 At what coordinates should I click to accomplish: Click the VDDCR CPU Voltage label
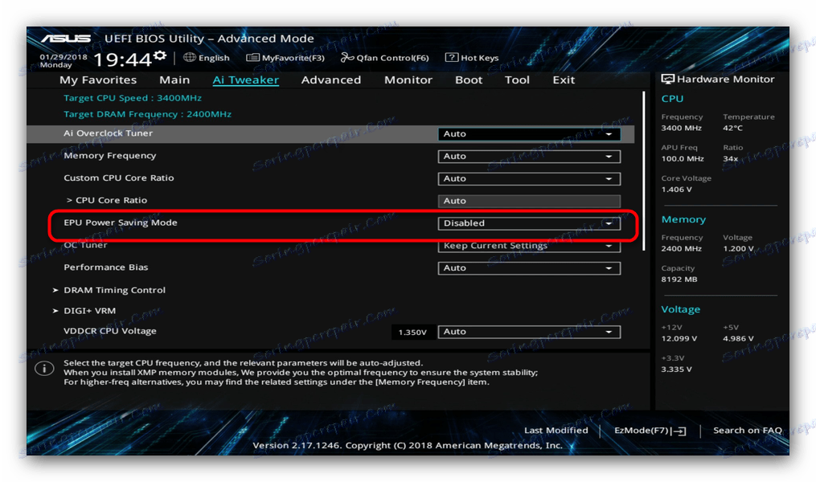click(x=110, y=331)
